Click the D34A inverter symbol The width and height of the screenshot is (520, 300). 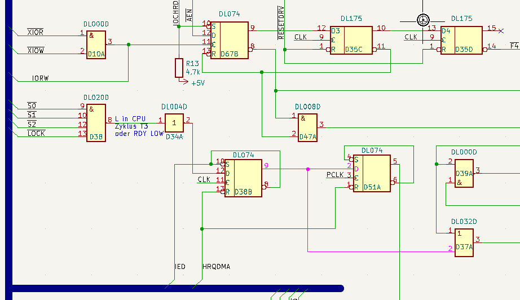[174, 123]
